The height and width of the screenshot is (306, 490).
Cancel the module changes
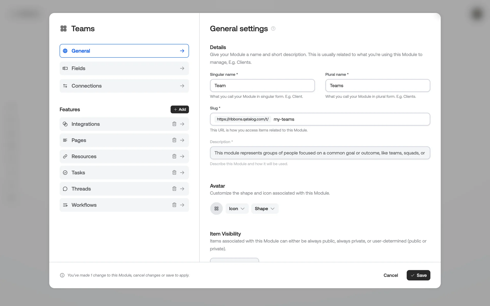(x=390, y=275)
